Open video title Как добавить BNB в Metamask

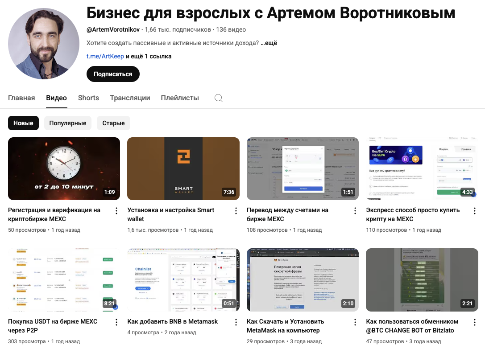click(173, 321)
